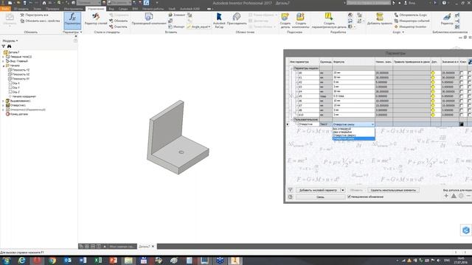
Task: Click Удалить неиспользуемые элементы button
Action: point(393,190)
